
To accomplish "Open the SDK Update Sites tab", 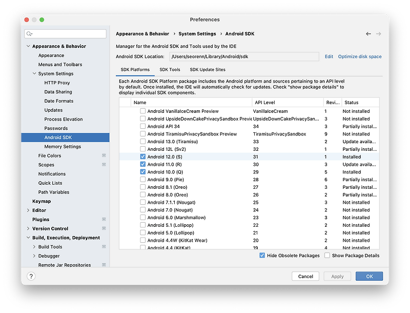I will coord(208,70).
